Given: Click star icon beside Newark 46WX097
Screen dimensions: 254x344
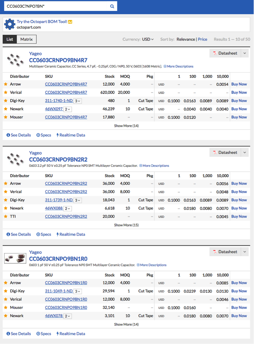Looking at the screenshot, I should [6, 109].
